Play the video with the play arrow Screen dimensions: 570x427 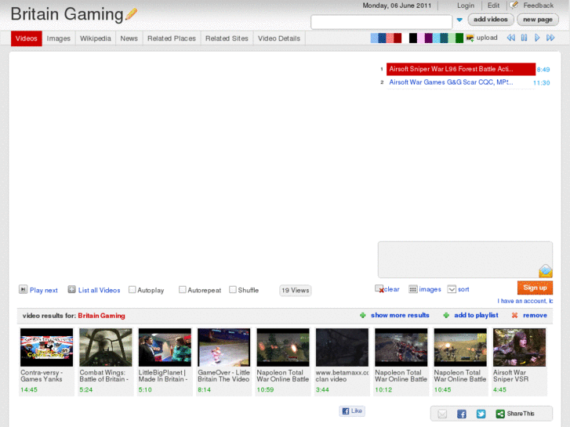(x=537, y=38)
